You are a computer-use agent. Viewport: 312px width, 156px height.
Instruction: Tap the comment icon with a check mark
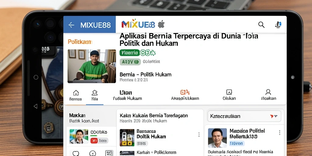coord(93,153)
